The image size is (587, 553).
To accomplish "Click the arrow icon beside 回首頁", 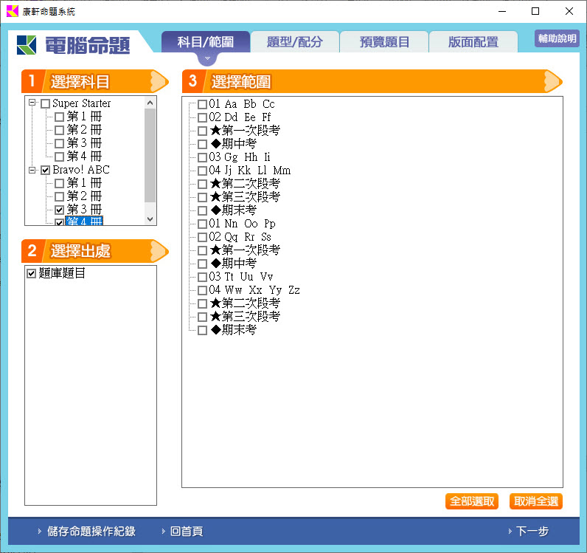I will click(163, 532).
